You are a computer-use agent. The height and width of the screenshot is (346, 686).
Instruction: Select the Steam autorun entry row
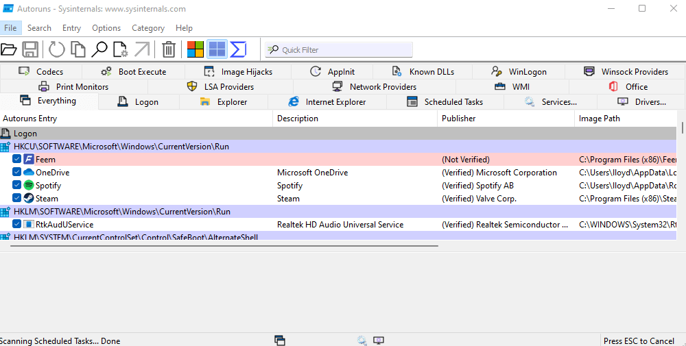[137, 199]
